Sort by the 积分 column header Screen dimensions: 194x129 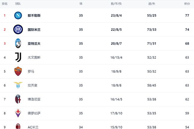click(187, 4)
